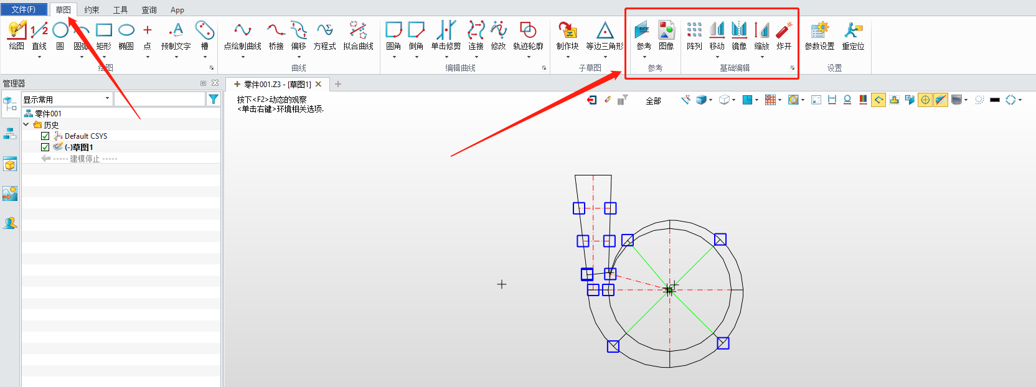This screenshot has height=387, width=1036.
Task: Open the 文件(F) menu
Action: click(x=24, y=9)
